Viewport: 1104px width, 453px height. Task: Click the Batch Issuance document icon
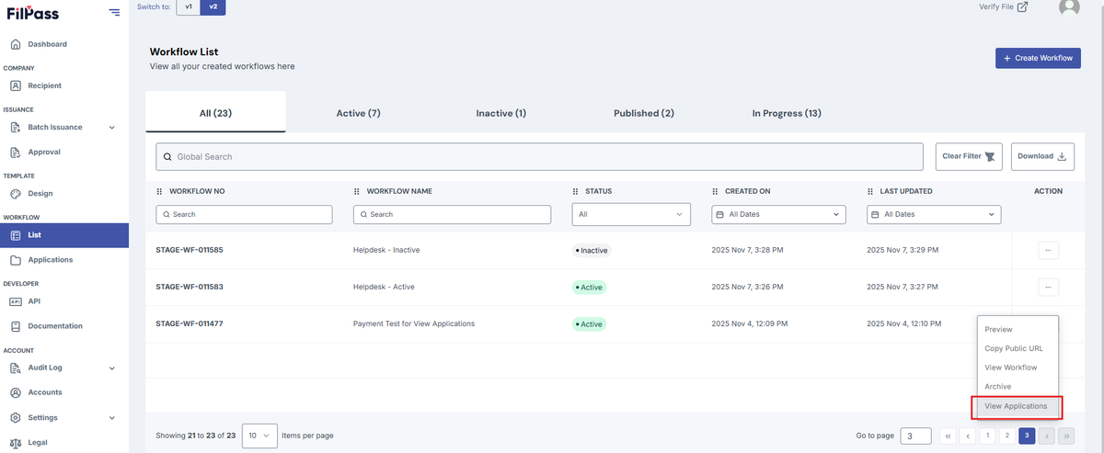[x=16, y=128]
